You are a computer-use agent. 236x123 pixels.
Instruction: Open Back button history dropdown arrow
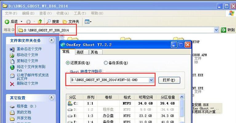(x=21, y=22)
